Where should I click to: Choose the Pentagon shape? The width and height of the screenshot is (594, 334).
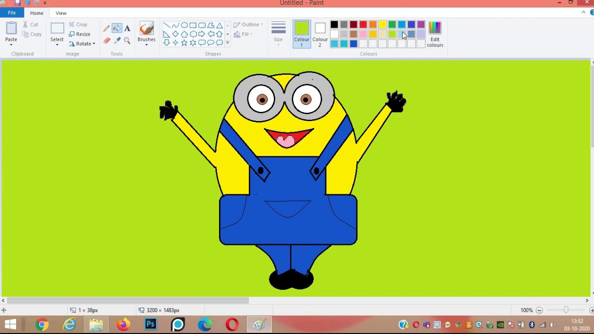(x=184, y=34)
